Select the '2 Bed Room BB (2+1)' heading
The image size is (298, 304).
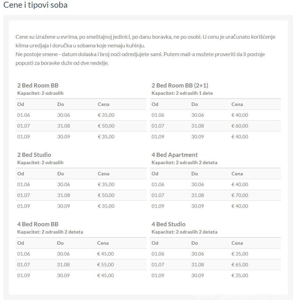pos(180,85)
